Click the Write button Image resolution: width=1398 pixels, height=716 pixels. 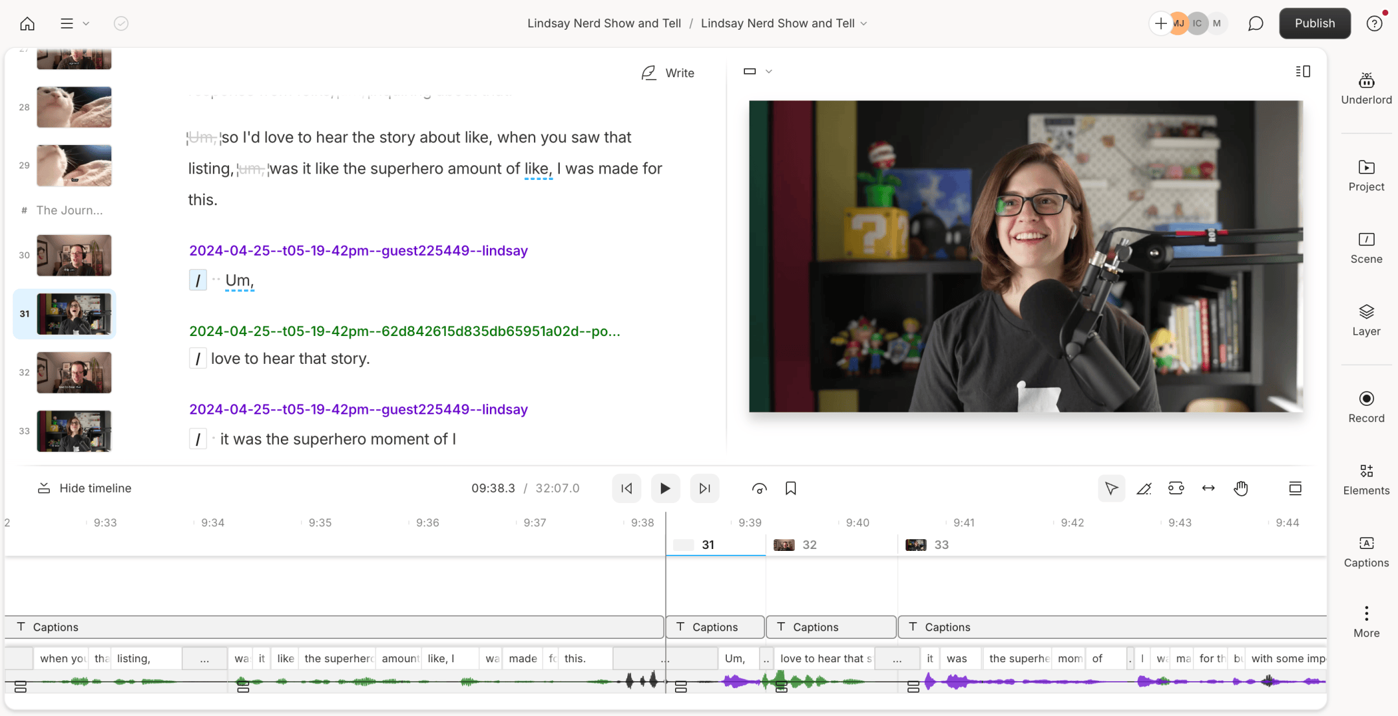click(x=668, y=73)
